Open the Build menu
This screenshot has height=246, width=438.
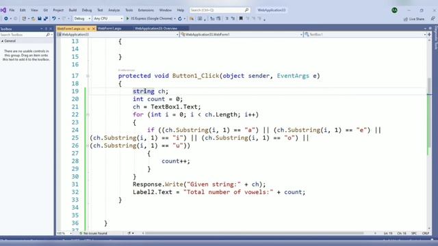pyautogui.click(x=73, y=10)
